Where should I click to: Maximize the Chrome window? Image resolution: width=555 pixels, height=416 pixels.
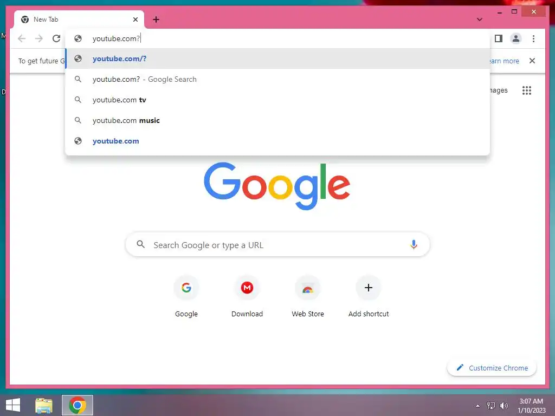click(x=514, y=12)
